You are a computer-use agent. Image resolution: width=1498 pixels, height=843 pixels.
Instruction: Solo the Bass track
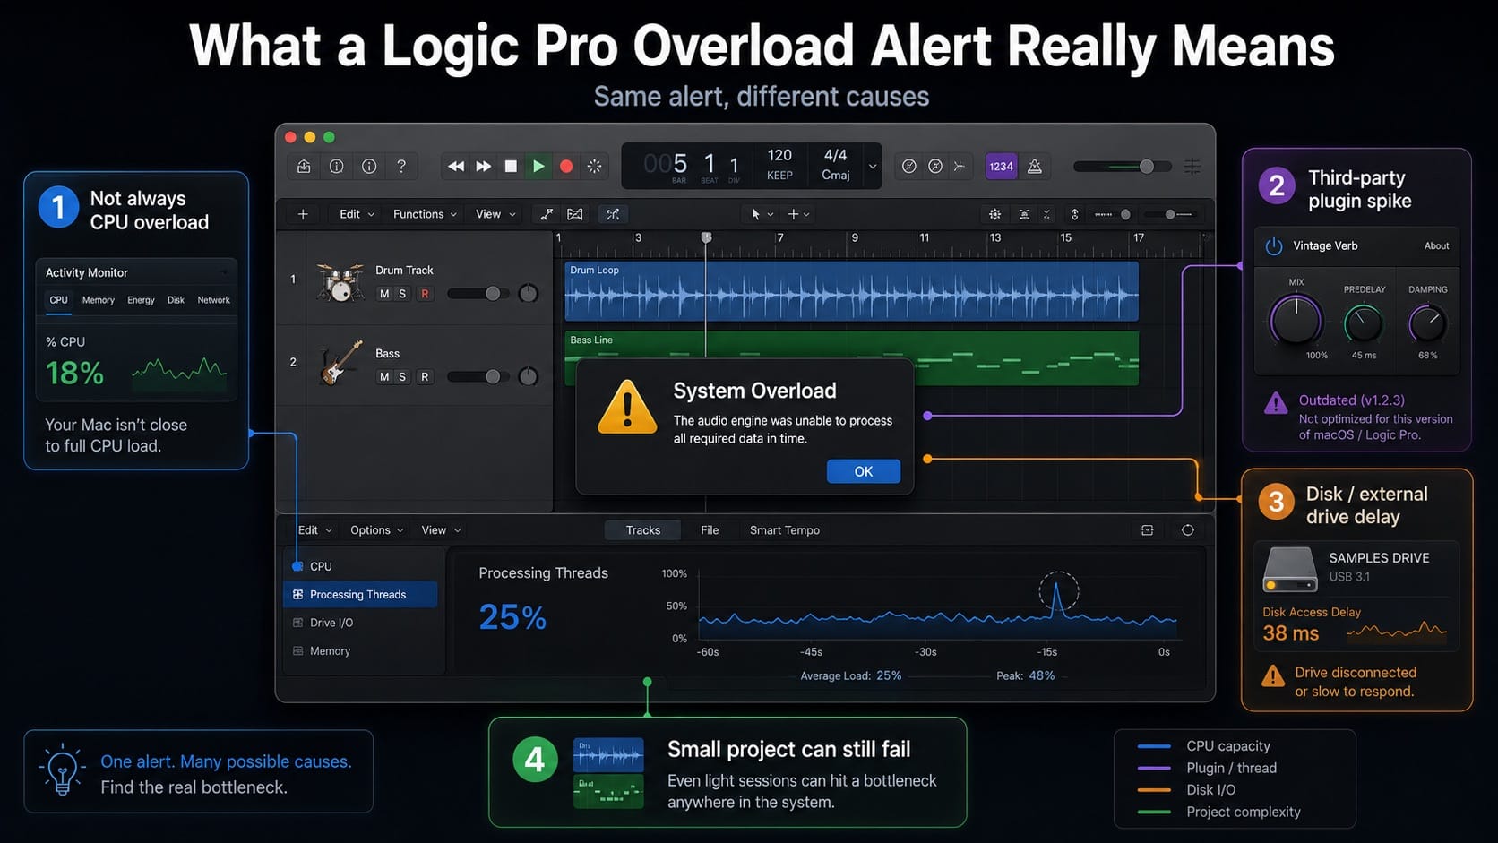coord(402,377)
